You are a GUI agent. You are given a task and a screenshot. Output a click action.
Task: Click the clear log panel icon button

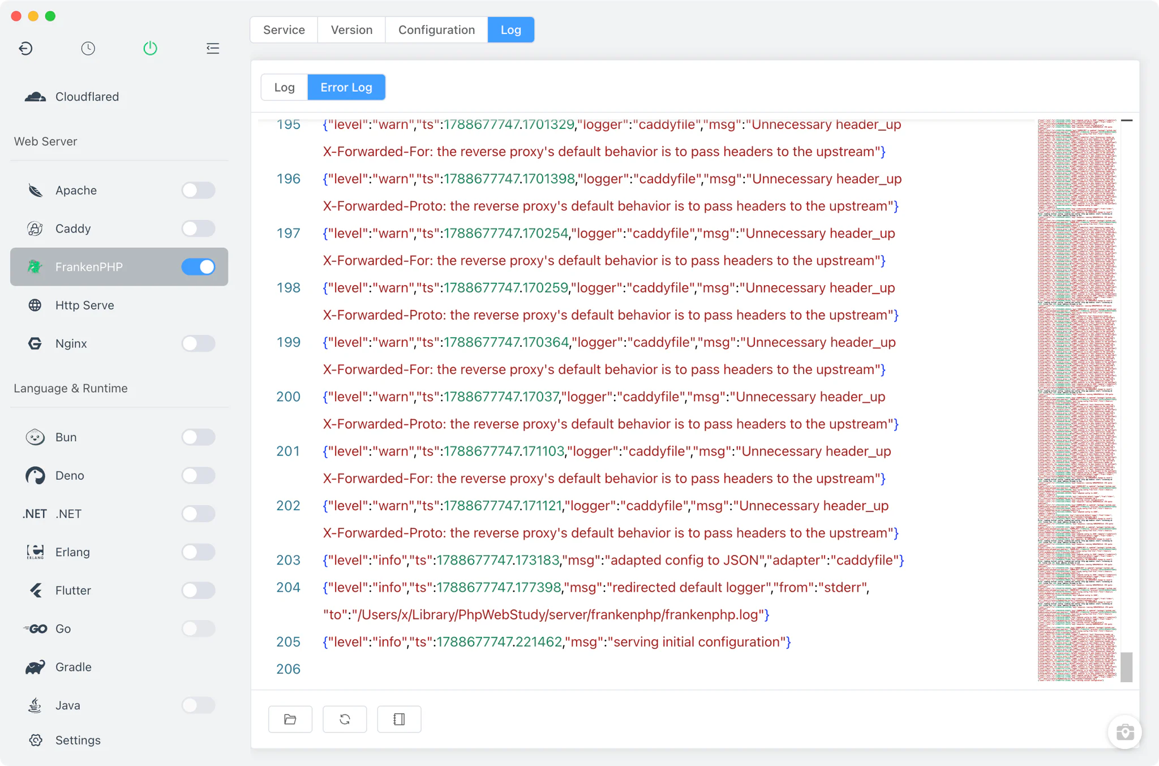[x=399, y=720]
